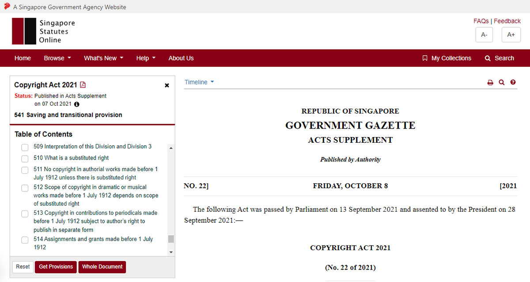Screen dimensions: 530x282
Task: Click 'NO. 22]' gazette number text
Action: pyautogui.click(x=196, y=186)
